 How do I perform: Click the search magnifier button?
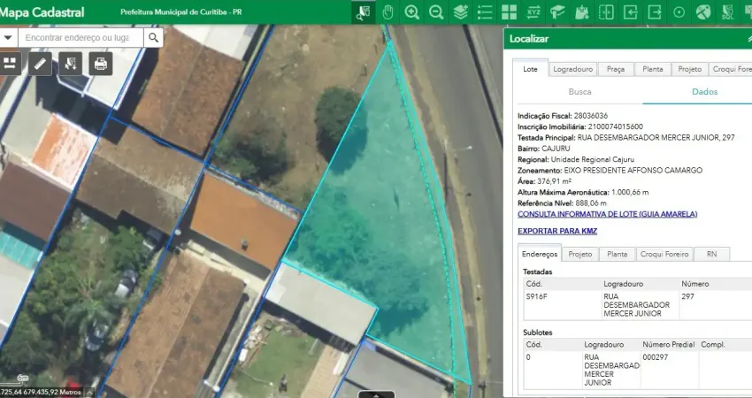[153, 37]
